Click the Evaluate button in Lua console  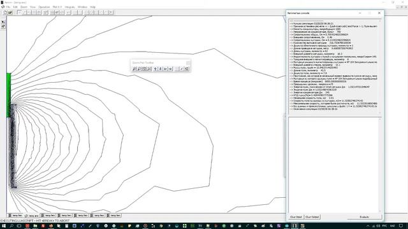[364, 217]
